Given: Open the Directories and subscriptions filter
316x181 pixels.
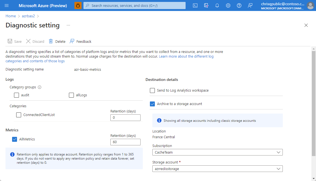Looking at the screenshot, I should coord(206,5).
